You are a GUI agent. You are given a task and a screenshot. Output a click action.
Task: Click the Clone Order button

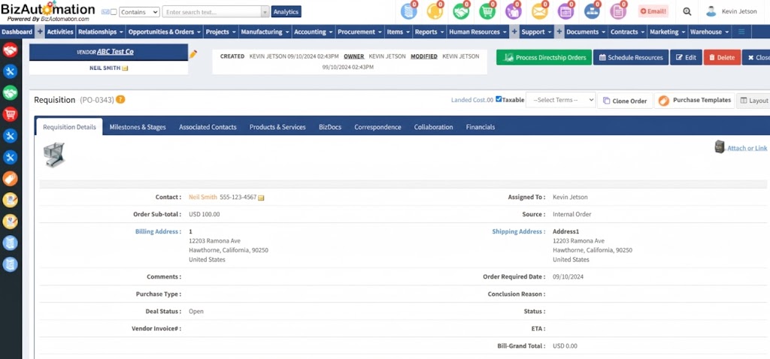tap(625, 101)
